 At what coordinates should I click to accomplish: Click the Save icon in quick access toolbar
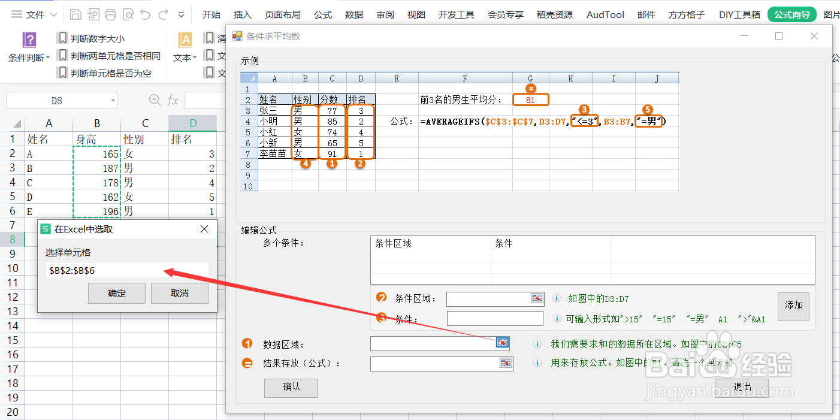coord(75,14)
